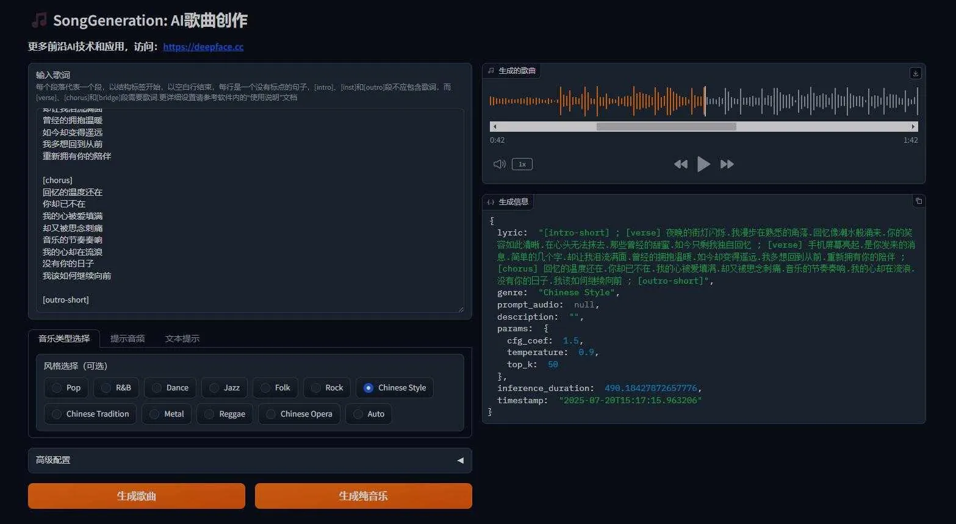
Task: Fast forward the generated song
Action: tap(727, 164)
